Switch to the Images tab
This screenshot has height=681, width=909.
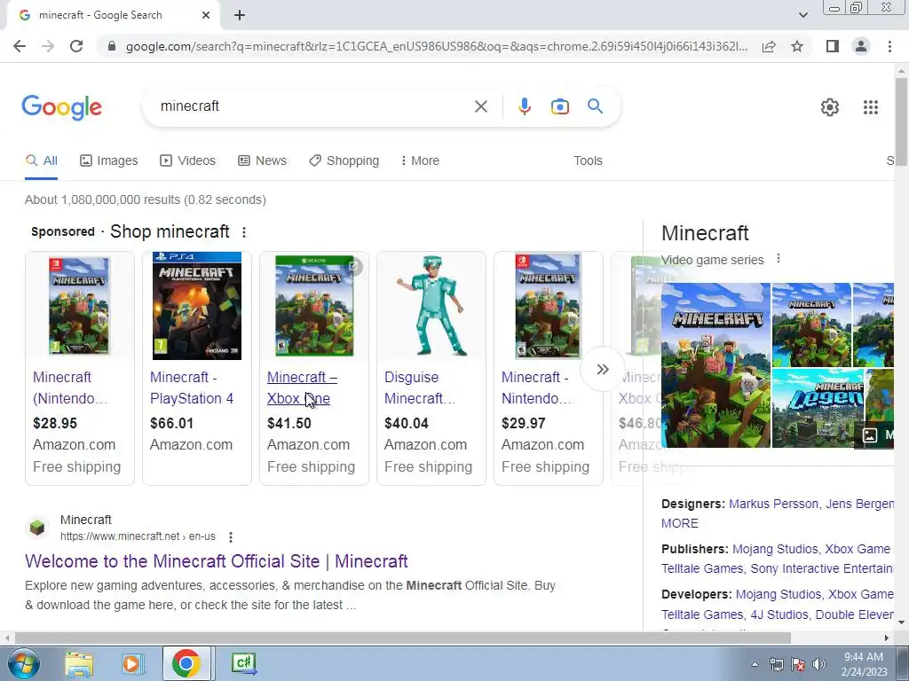(109, 160)
